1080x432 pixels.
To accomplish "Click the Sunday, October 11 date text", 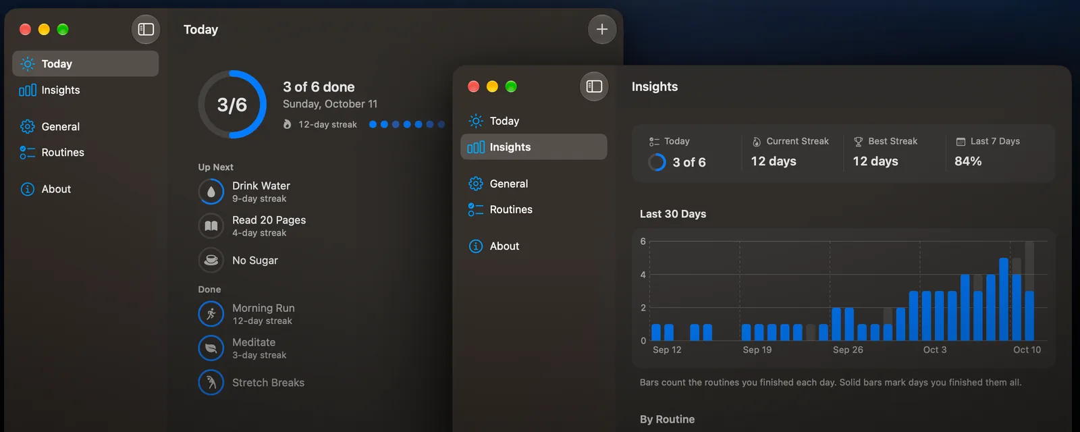I will pyautogui.click(x=330, y=104).
